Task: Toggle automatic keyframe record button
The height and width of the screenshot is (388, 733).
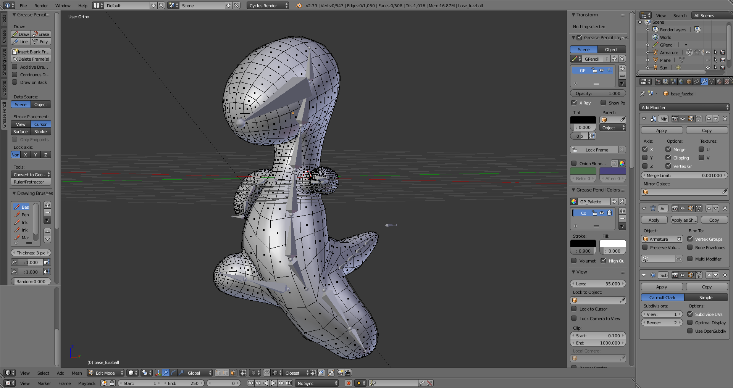Action: point(348,383)
